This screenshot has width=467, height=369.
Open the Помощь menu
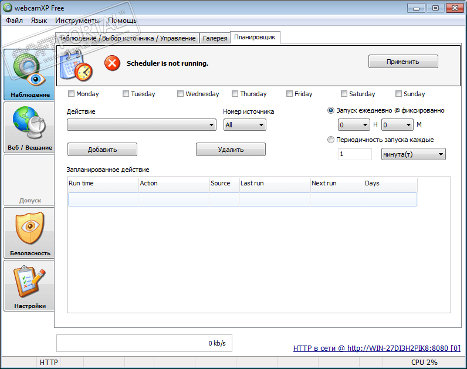click(x=122, y=21)
